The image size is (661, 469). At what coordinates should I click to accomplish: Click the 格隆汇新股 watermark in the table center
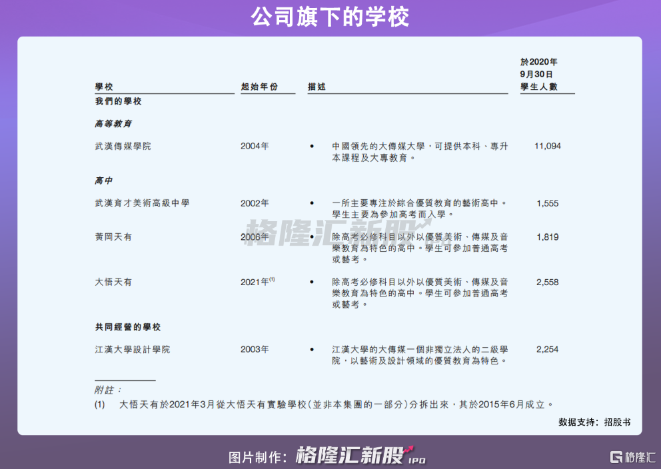coord(336,233)
